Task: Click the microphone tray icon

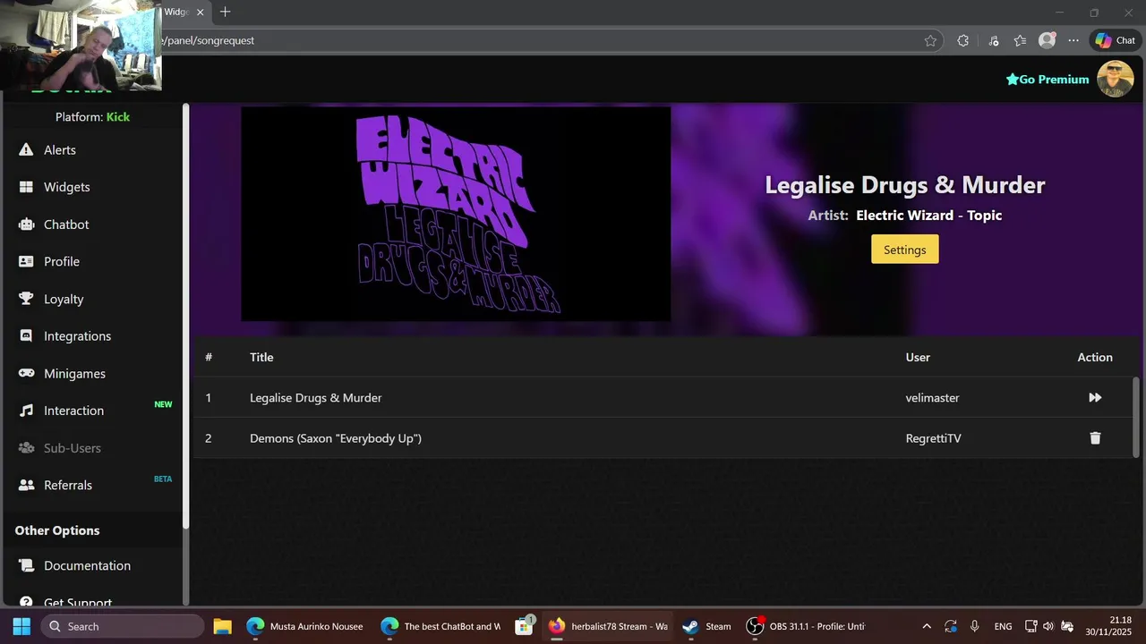Action: (x=974, y=626)
